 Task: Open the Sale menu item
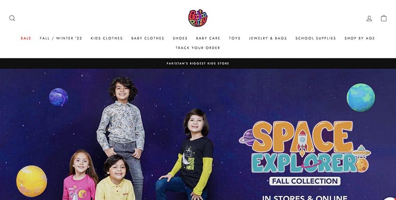[x=26, y=38]
